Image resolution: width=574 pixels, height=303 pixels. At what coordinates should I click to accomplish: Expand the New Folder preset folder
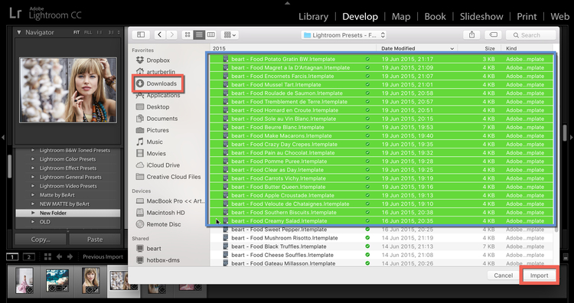point(33,213)
